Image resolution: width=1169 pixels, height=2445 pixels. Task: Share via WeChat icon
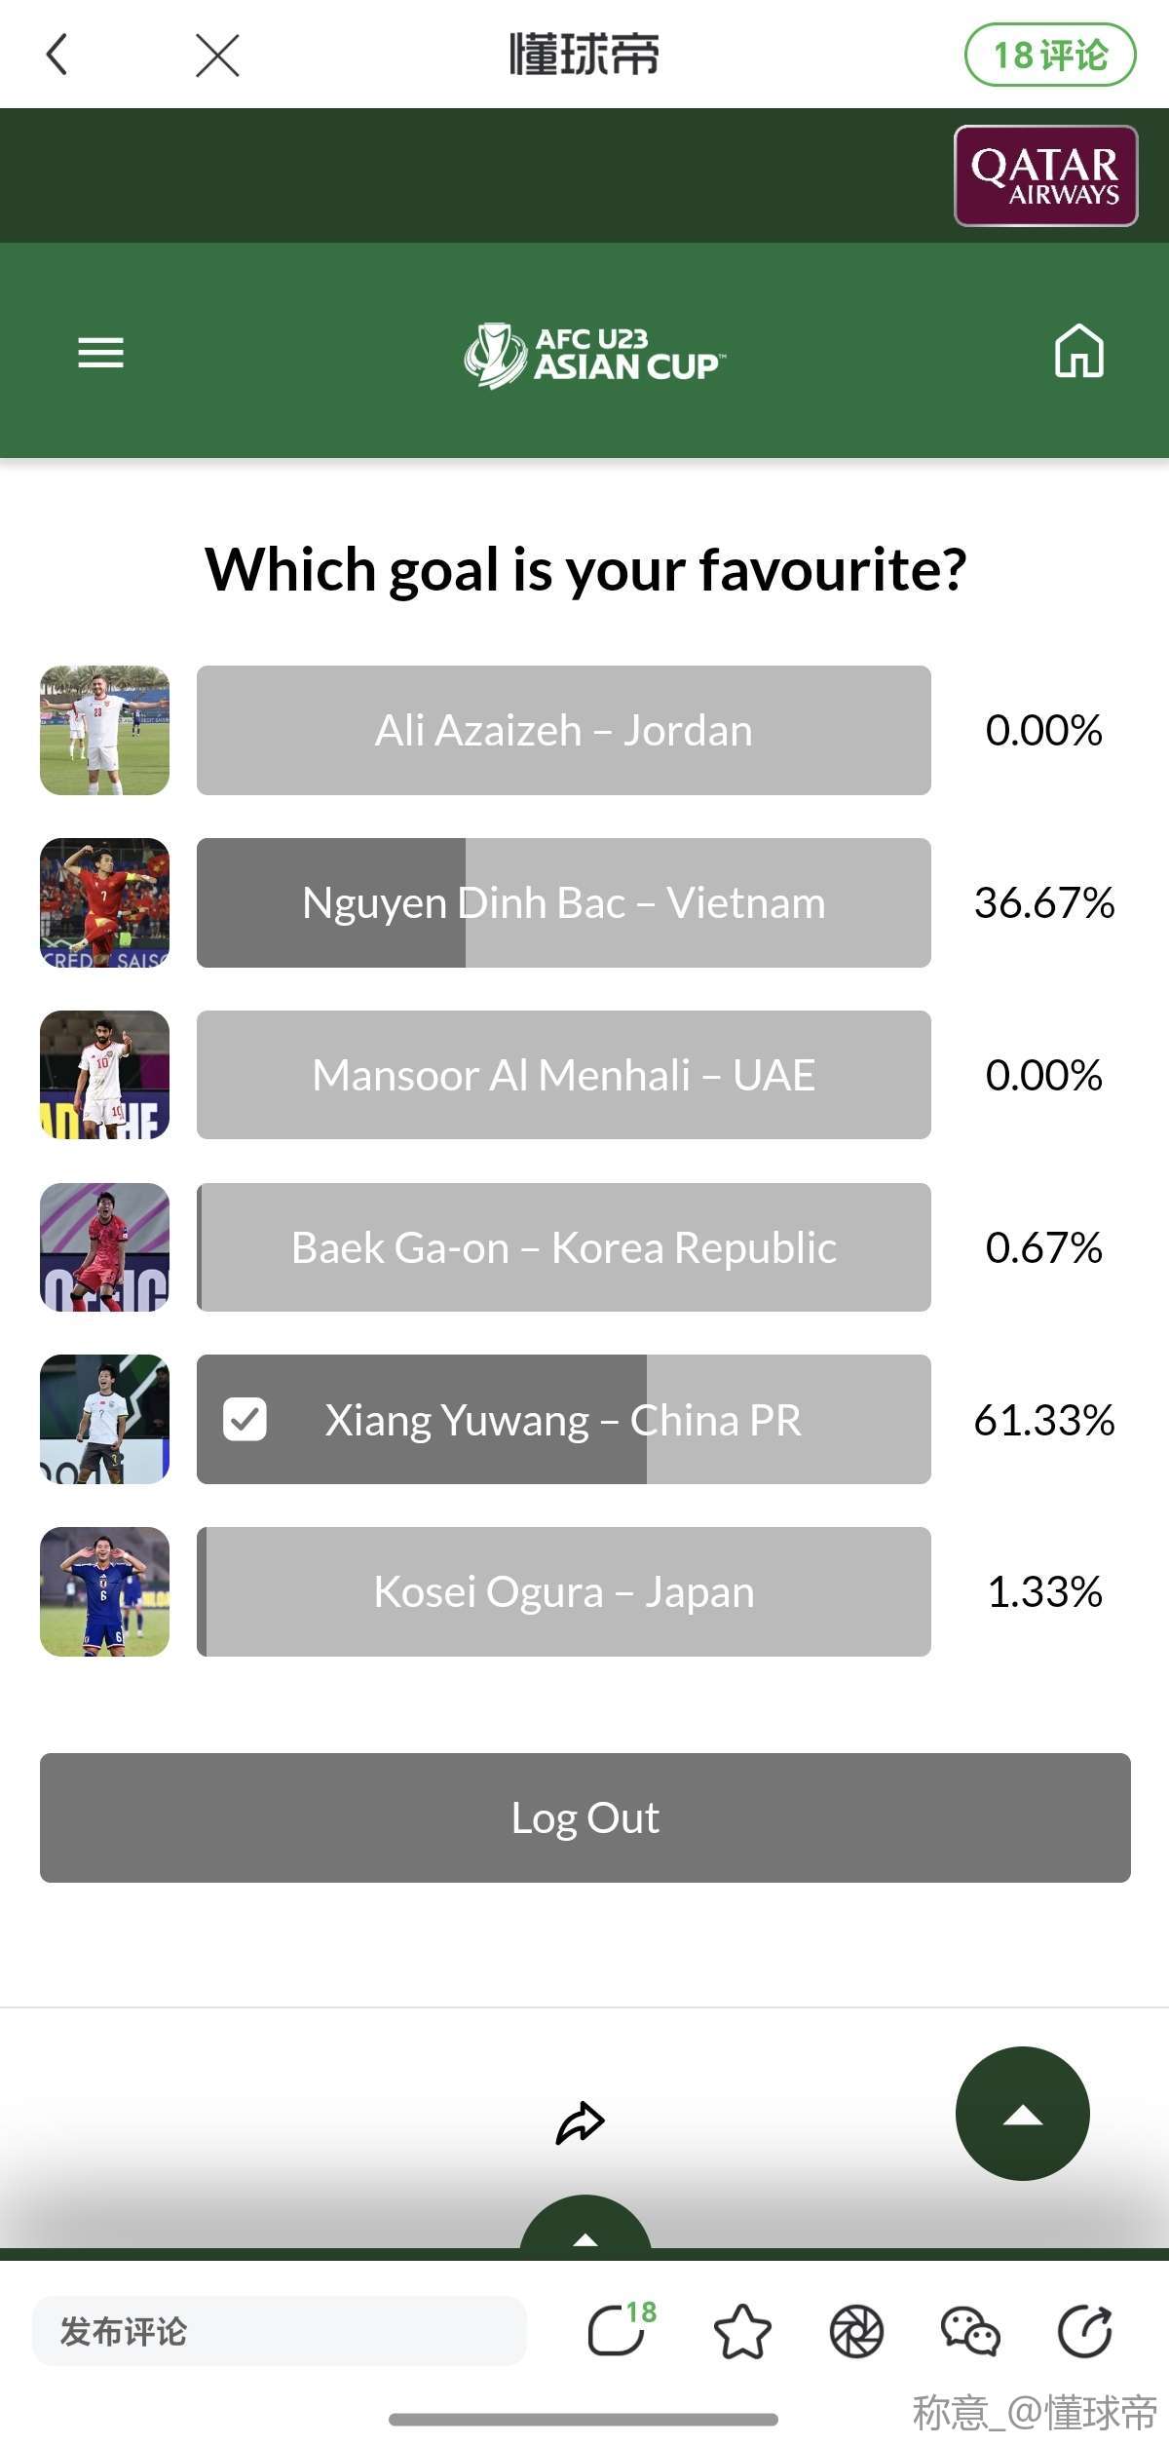click(970, 2331)
